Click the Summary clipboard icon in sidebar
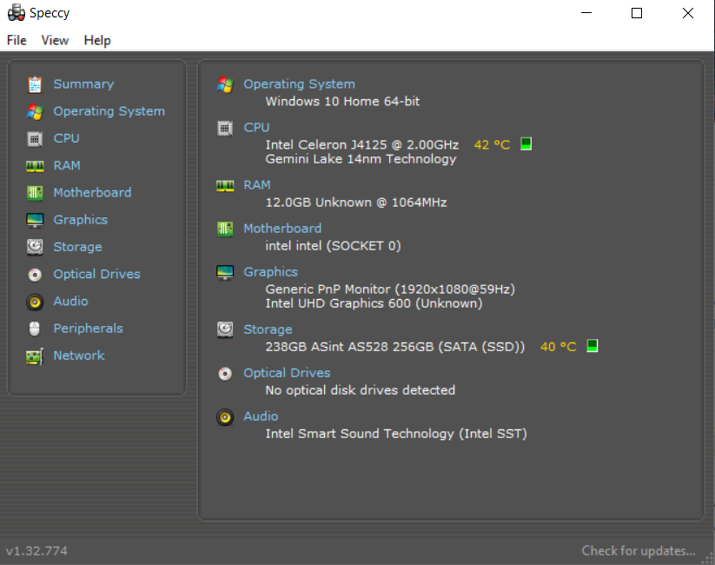 pos(35,84)
